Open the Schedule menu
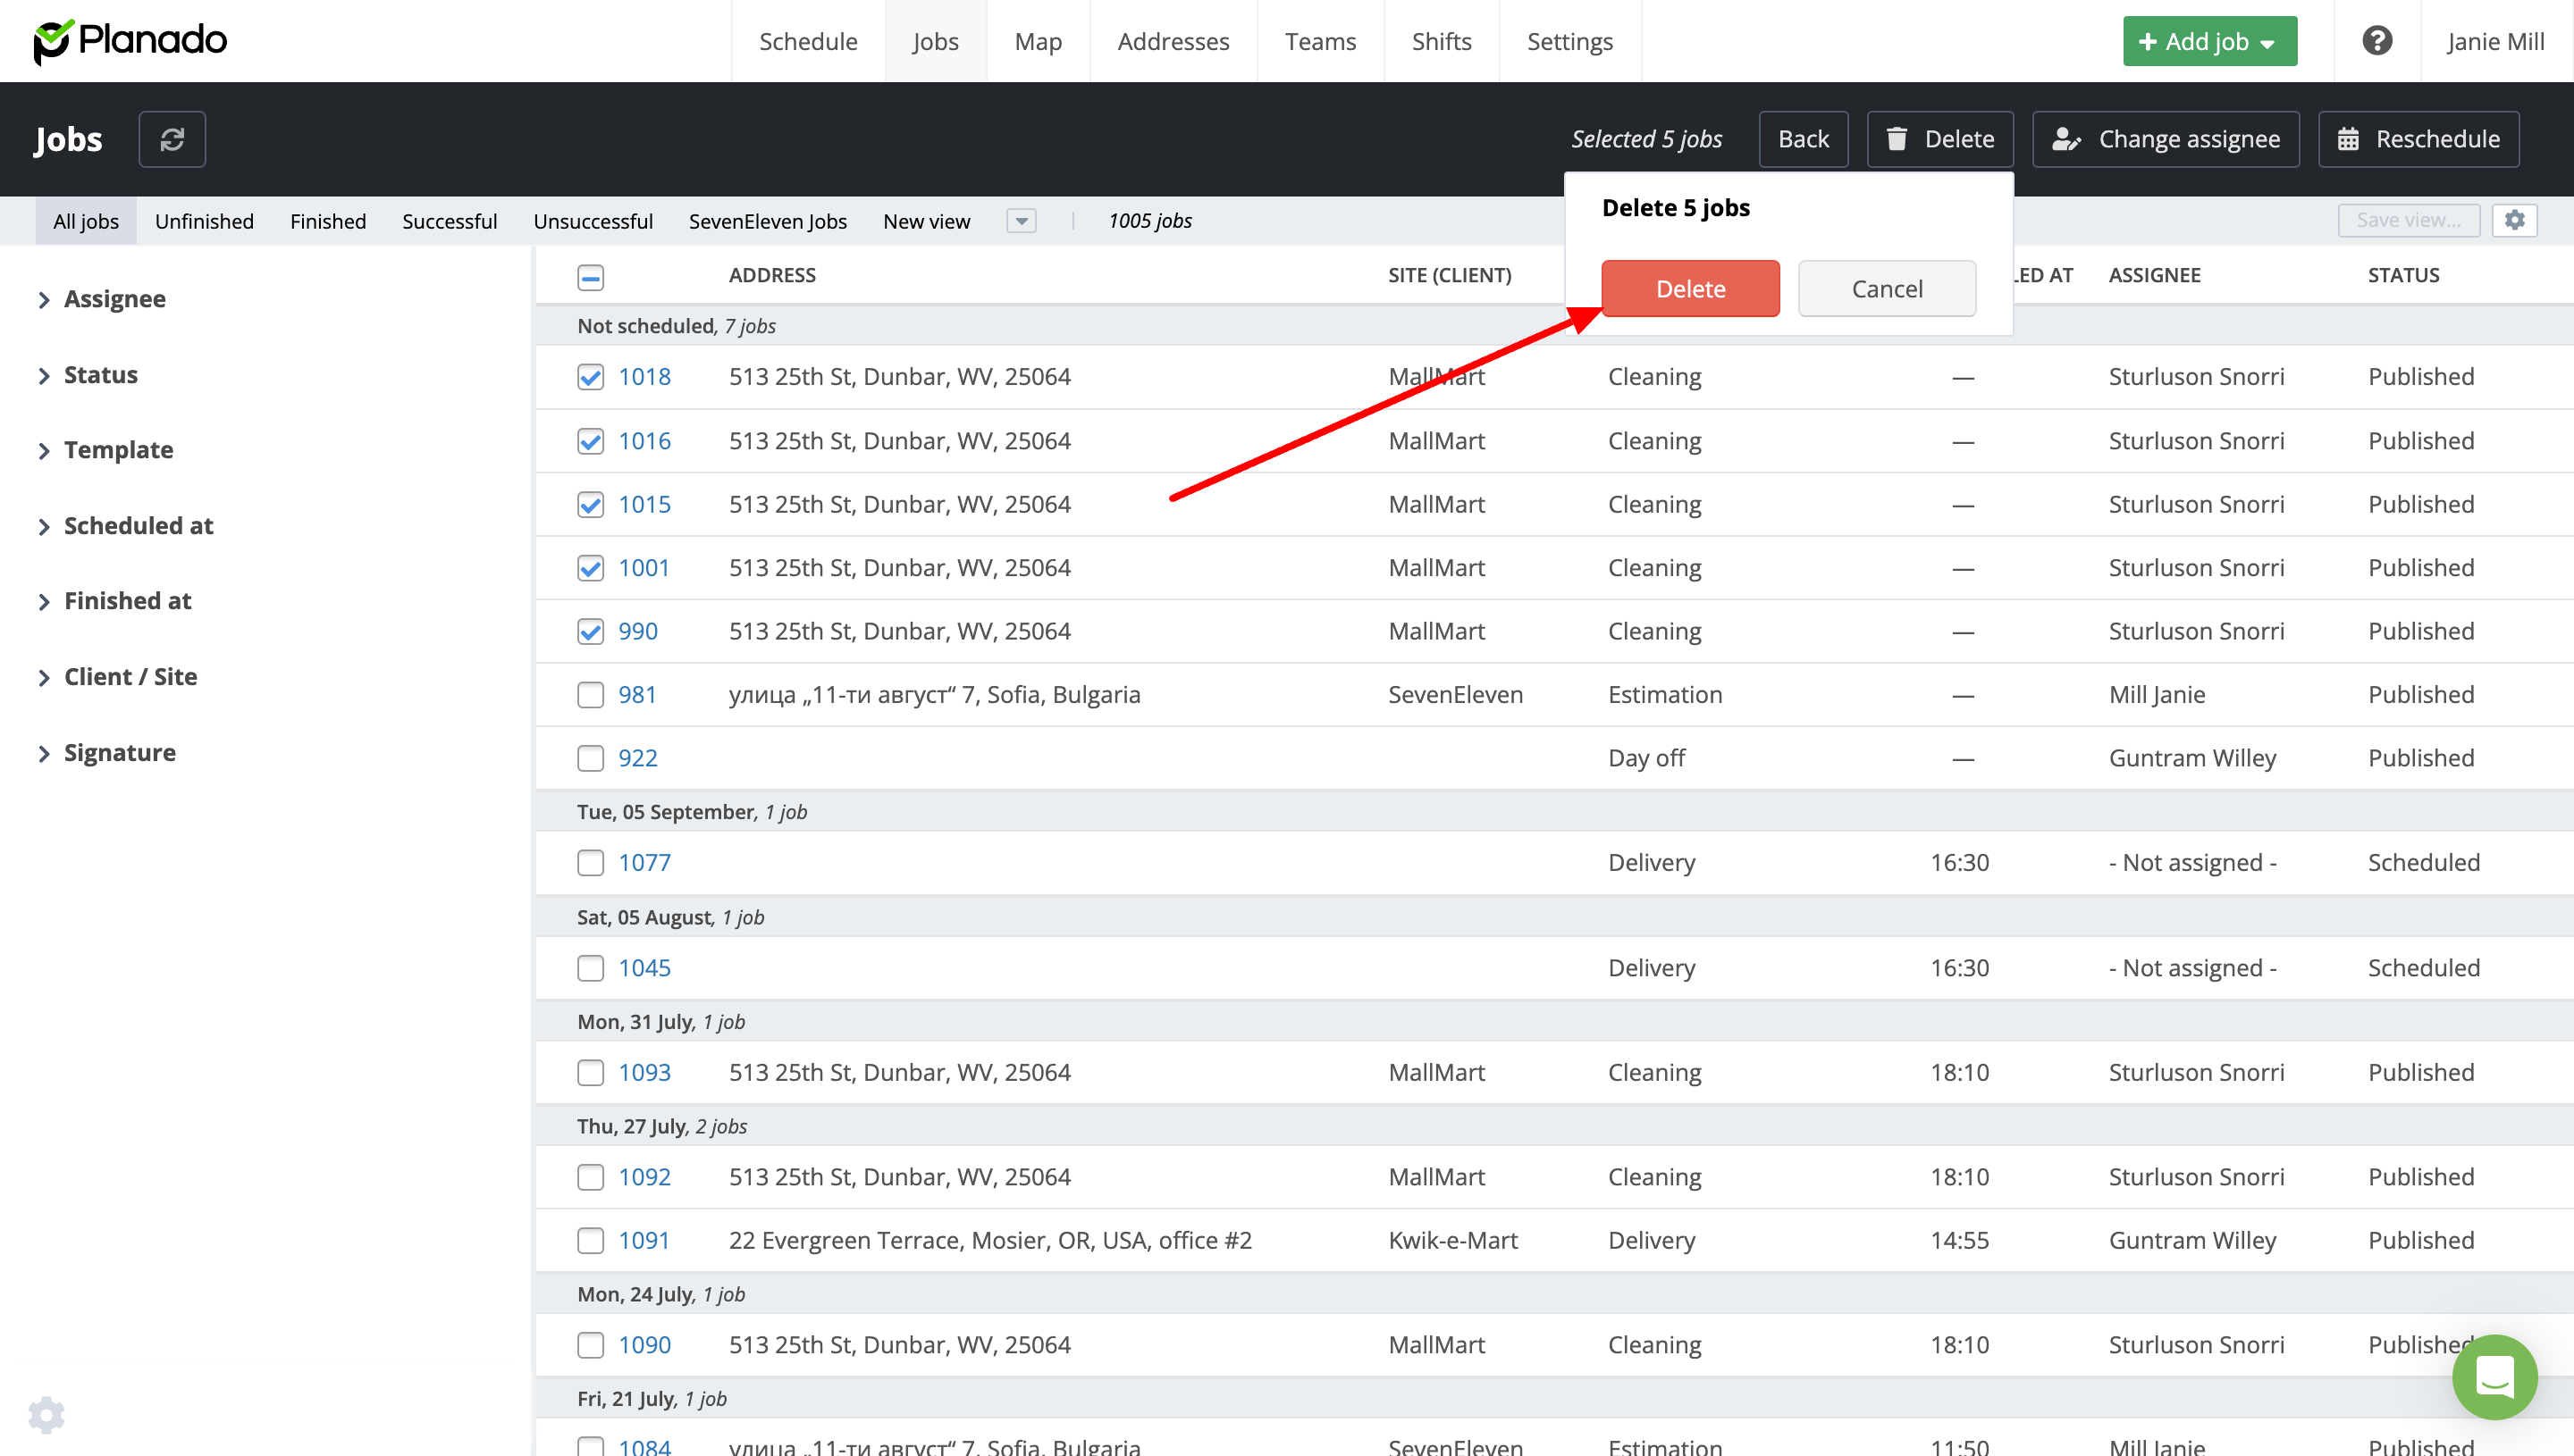This screenshot has width=2574, height=1456. click(x=807, y=41)
